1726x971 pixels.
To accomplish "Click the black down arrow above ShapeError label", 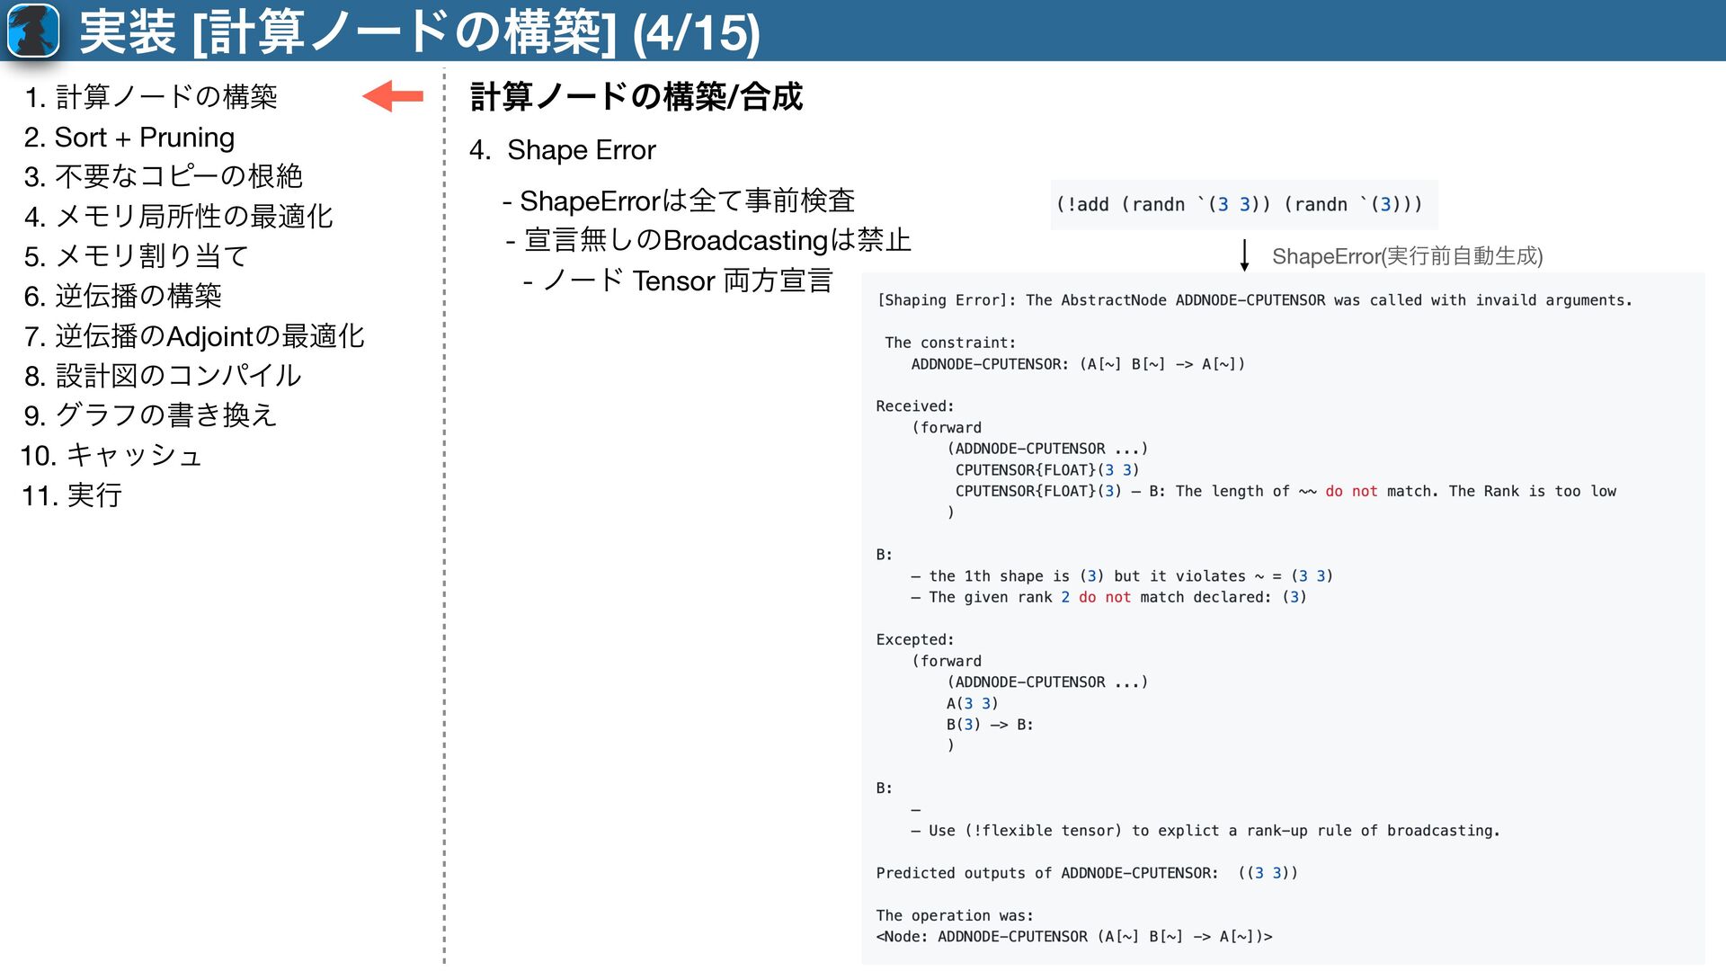I will coord(1244,255).
